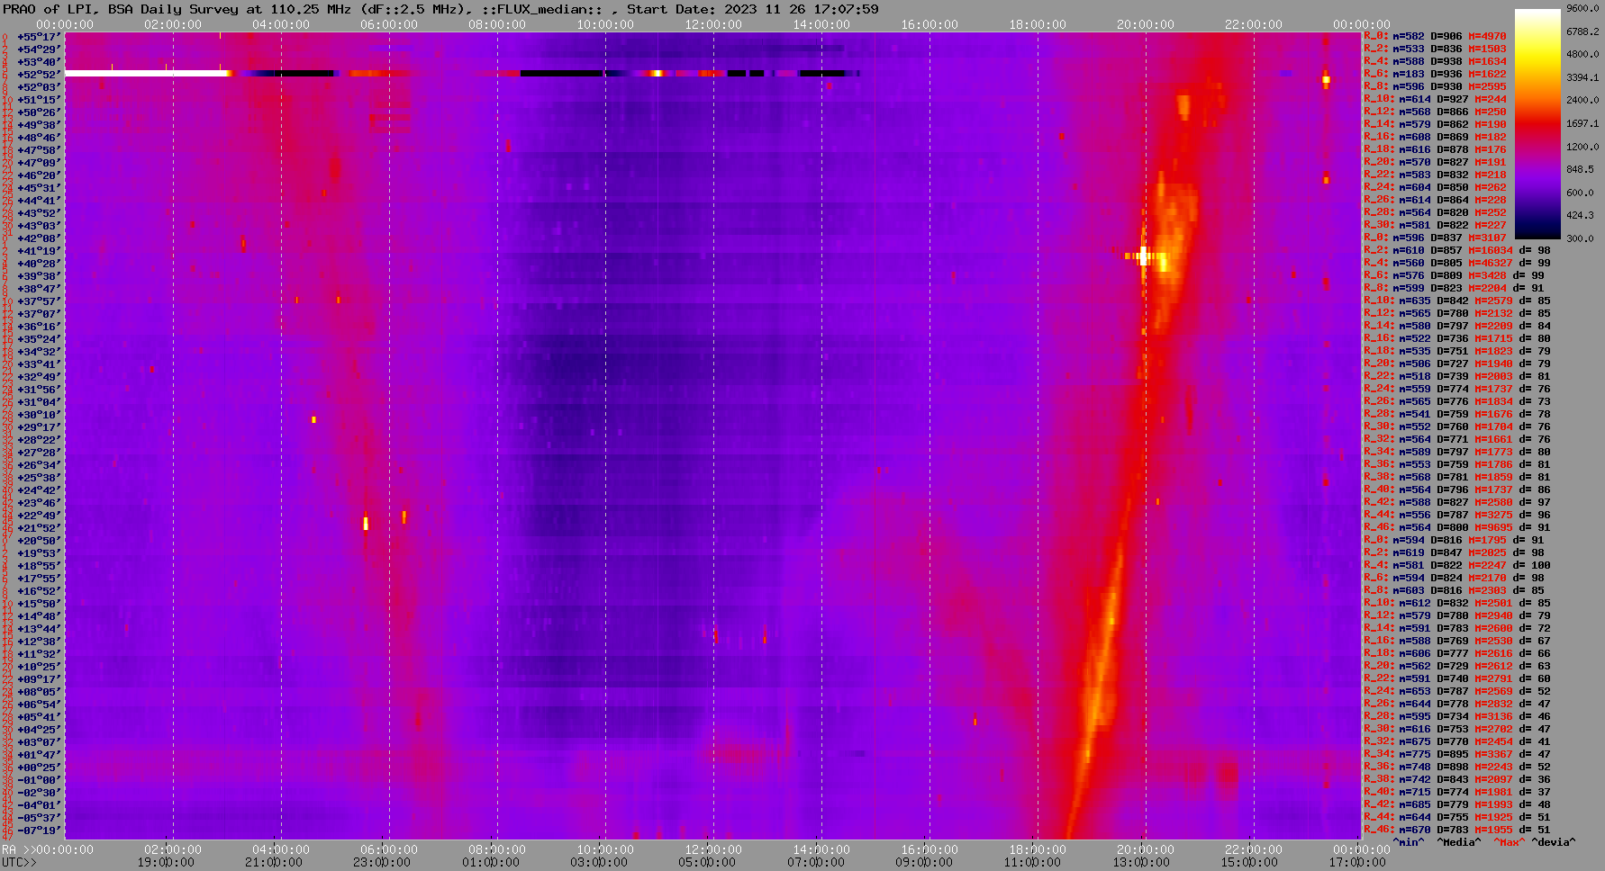Image resolution: width=1605 pixels, height=871 pixels.
Task: Click the +12°38' declination label
Action: point(39,641)
